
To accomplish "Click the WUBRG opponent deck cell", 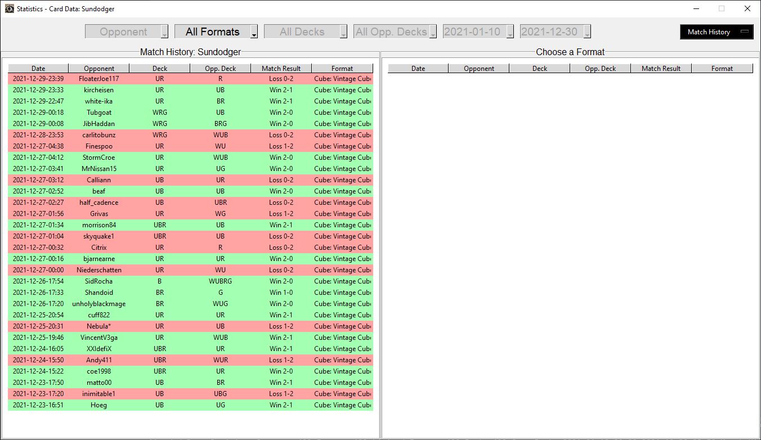I will (221, 281).
